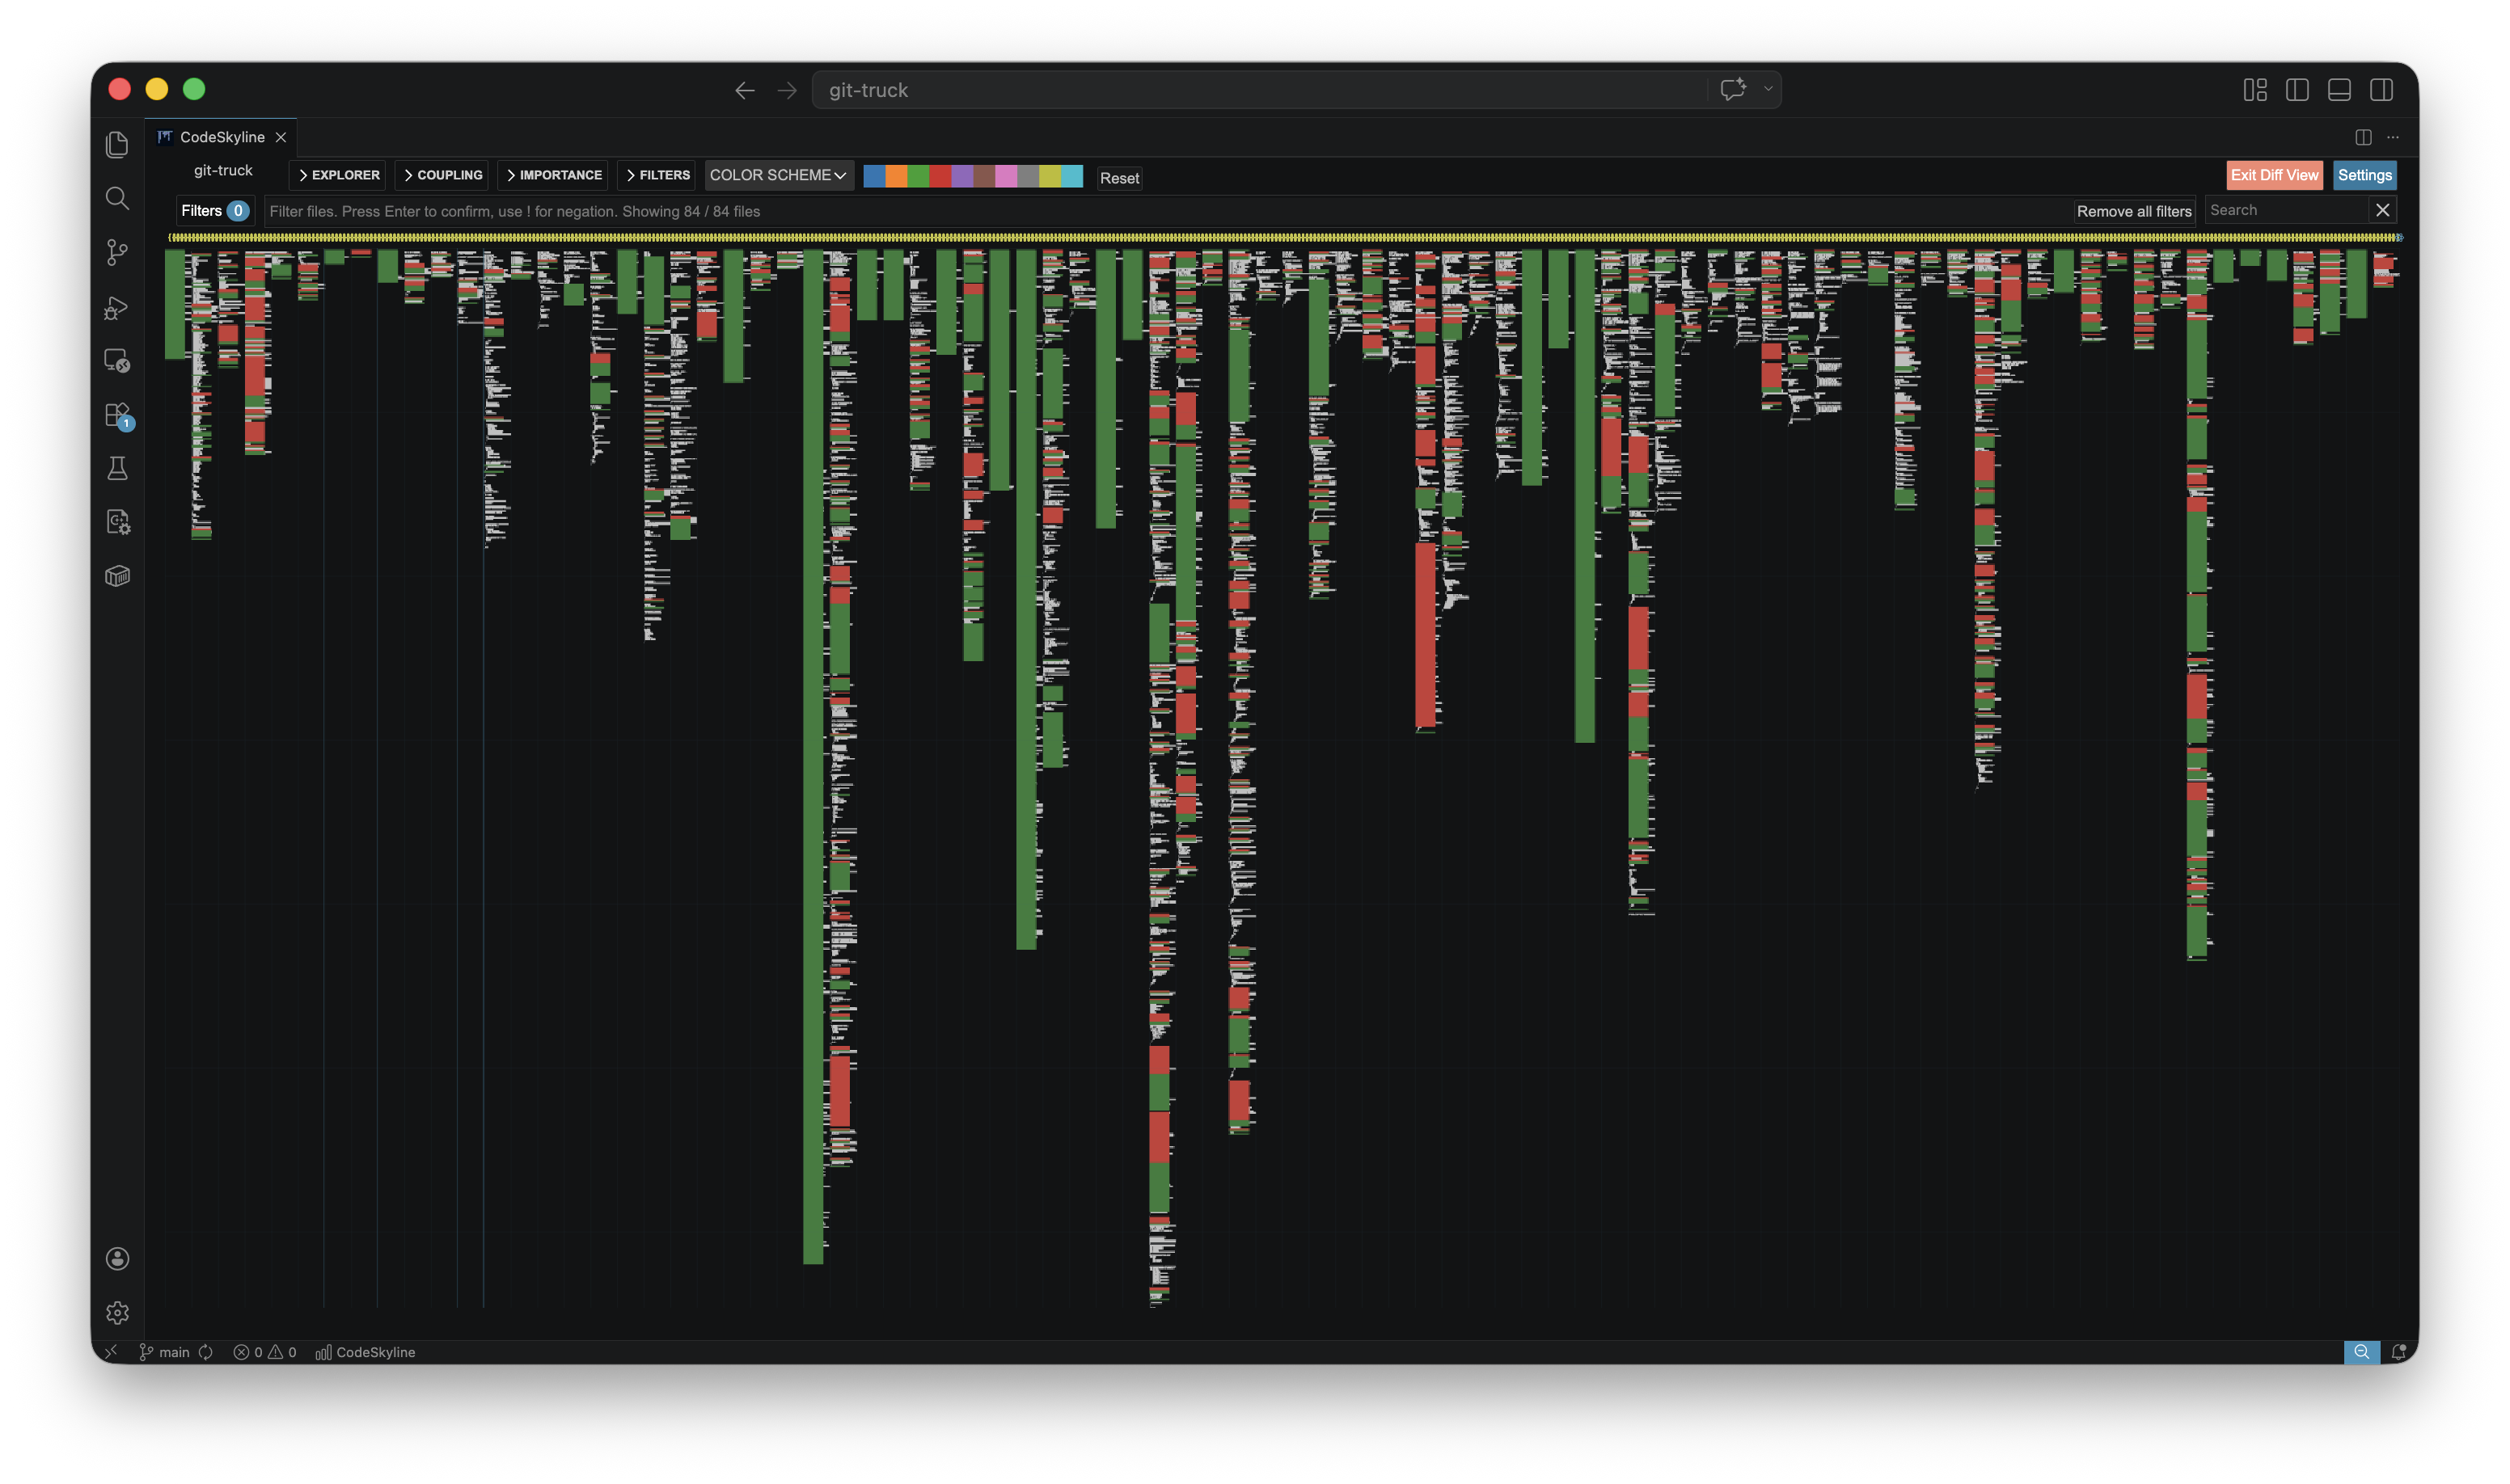Image resolution: width=2510 pixels, height=1484 pixels.
Task: Click the synchronize changes icon in status bar
Action: (x=206, y=1352)
